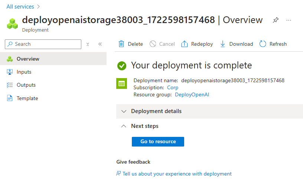Click the Delete toolbar label
Image resolution: width=303 pixels, height=196 pixels.
tap(135, 44)
